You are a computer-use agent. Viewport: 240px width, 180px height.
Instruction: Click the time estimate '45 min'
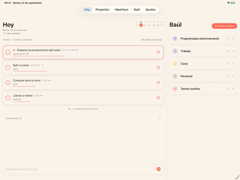74,50
